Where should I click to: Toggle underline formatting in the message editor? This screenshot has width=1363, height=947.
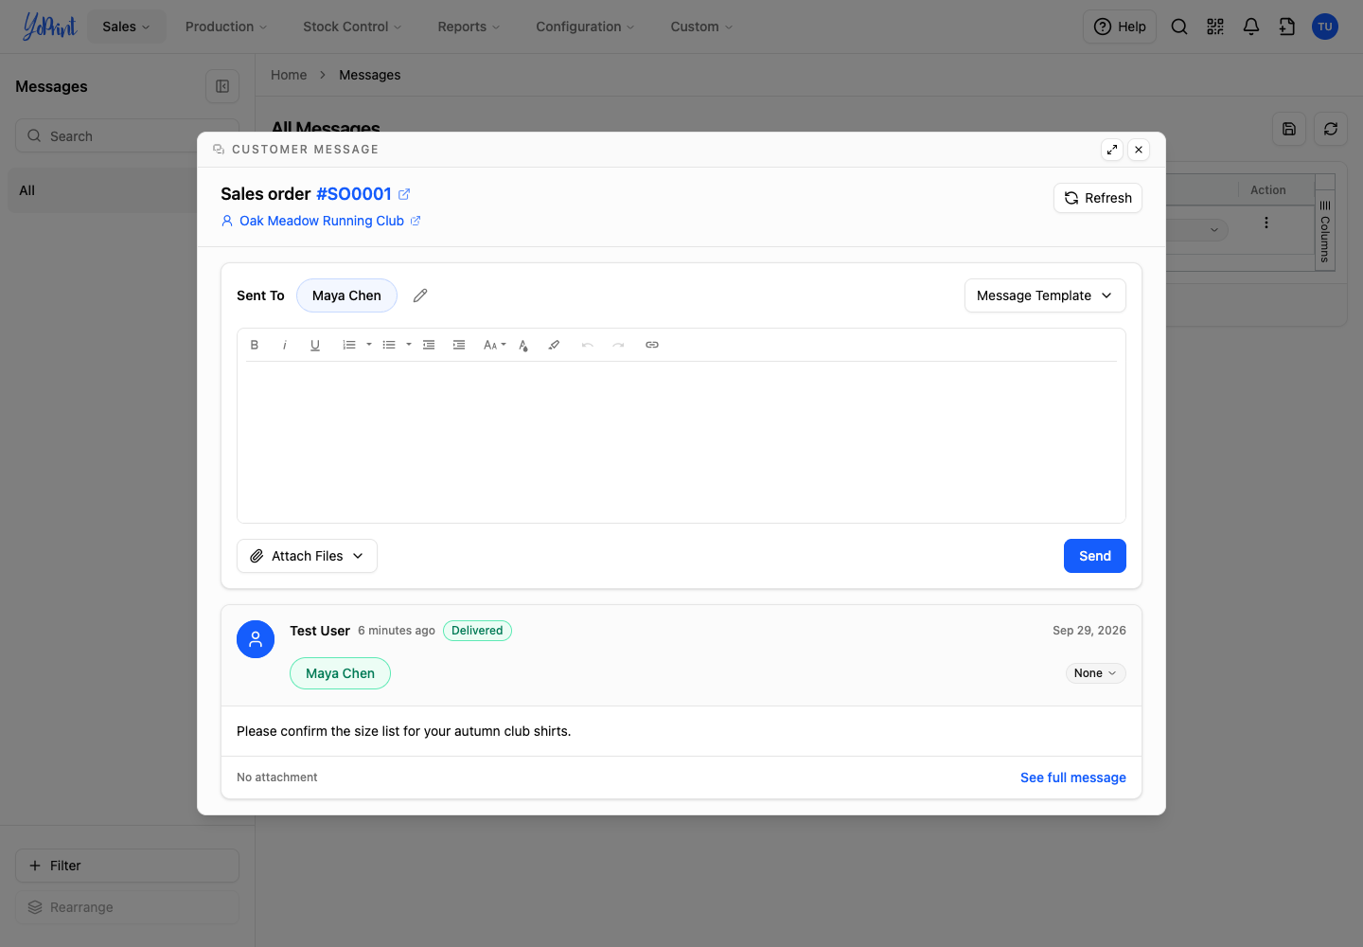click(x=315, y=345)
